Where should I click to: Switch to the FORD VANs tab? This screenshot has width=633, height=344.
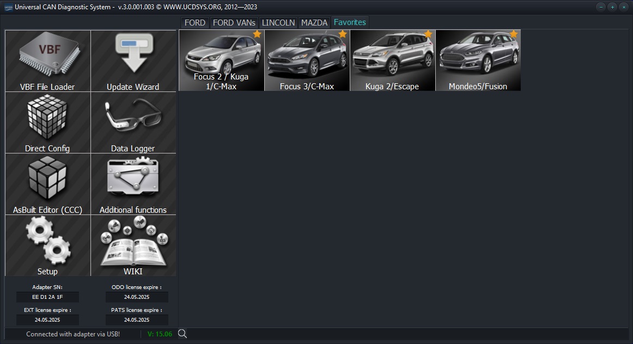coord(234,22)
